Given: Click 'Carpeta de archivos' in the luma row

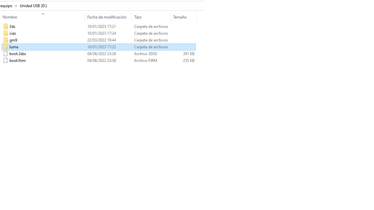Looking at the screenshot, I should click(x=151, y=47).
